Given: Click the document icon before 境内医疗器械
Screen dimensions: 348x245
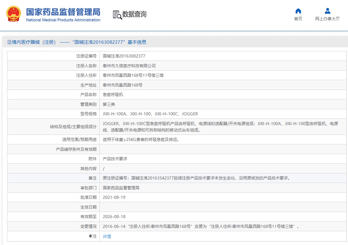Looking at the screenshot, I should click(x=9, y=42).
